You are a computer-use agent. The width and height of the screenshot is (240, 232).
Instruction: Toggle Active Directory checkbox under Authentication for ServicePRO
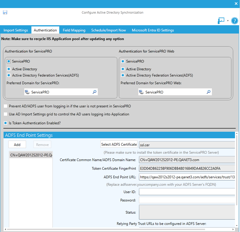click(9, 69)
